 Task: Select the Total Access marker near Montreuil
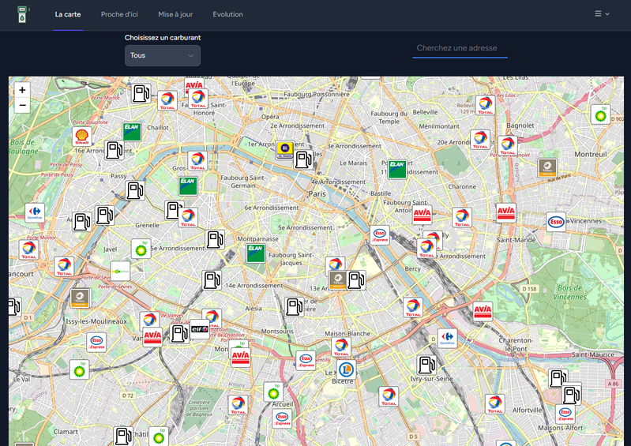click(x=547, y=168)
